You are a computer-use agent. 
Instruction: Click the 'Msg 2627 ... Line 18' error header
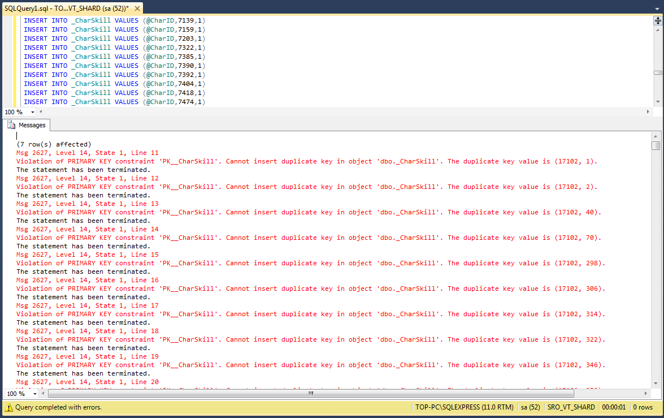pyautogui.click(x=87, y=331)
